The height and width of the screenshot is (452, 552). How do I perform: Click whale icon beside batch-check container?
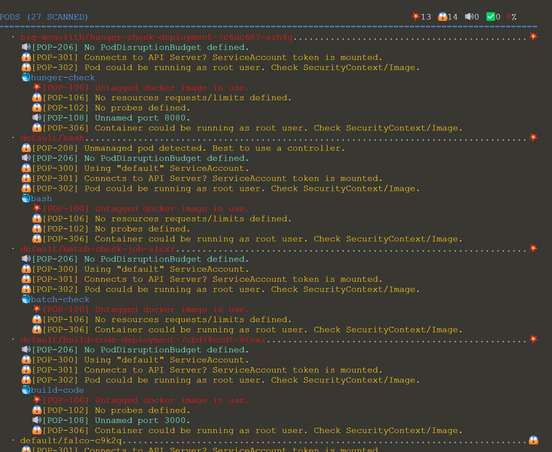[x=26, y=299]
